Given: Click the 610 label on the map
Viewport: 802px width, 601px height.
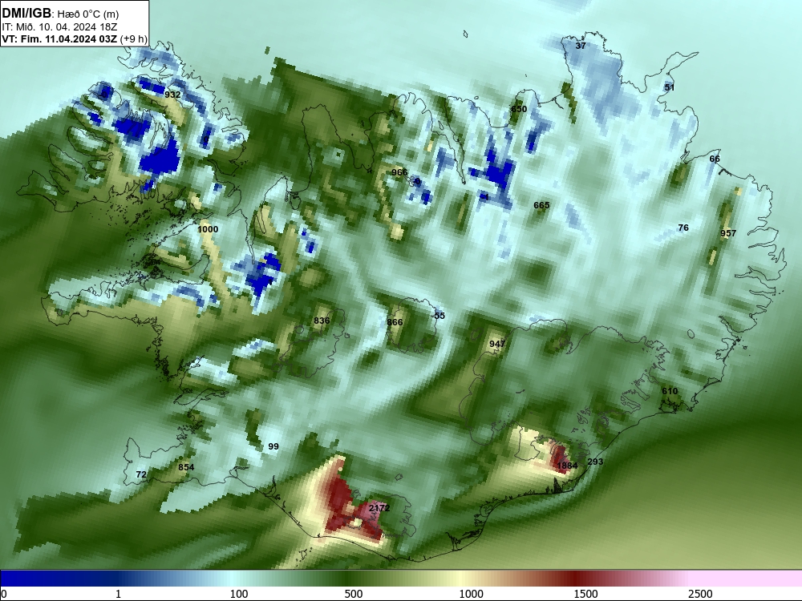Looking at the screenshot, I should pyautogui.click(x=670, y=391).
